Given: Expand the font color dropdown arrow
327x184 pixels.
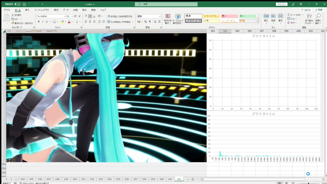Looking at the screenshot, I should (x=72, y=22).
